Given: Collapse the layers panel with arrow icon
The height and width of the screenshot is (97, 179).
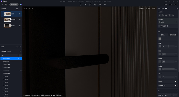Looking at the screenshot, I should (x=20, y=47).
